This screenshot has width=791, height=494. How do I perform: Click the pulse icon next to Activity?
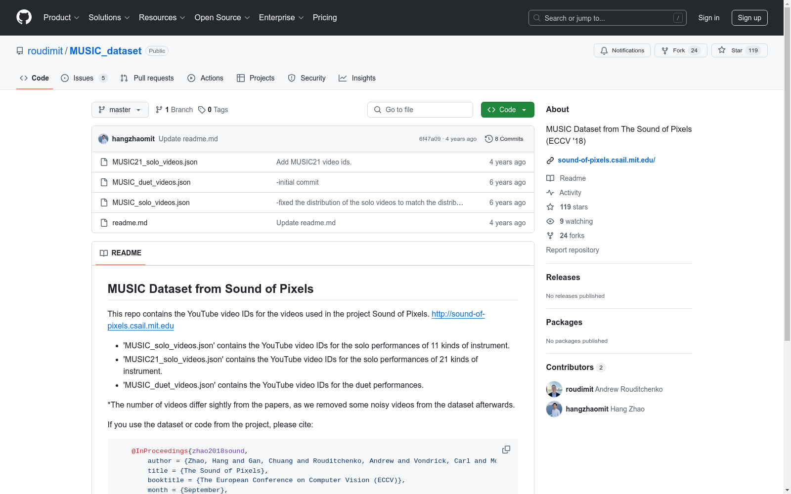click(x=550, y=193)
